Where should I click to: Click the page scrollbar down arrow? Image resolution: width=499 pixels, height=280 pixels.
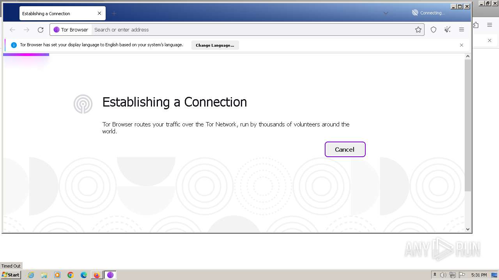point(468,229)
